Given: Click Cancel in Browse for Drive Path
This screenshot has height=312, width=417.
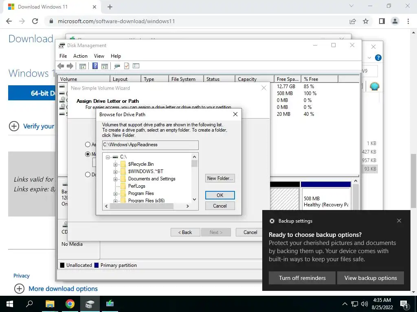Looking at the screenshot, I should 220,206.
